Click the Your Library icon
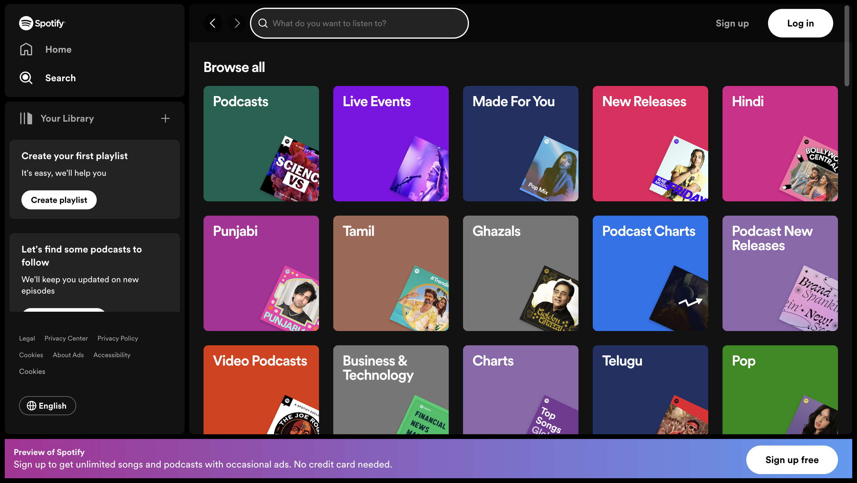Image resolution: width=857 pixels, height=483 pixels. [26, 119]
